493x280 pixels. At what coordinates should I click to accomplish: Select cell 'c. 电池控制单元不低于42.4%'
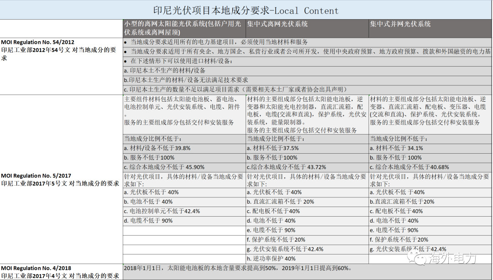tap(184, 211)
